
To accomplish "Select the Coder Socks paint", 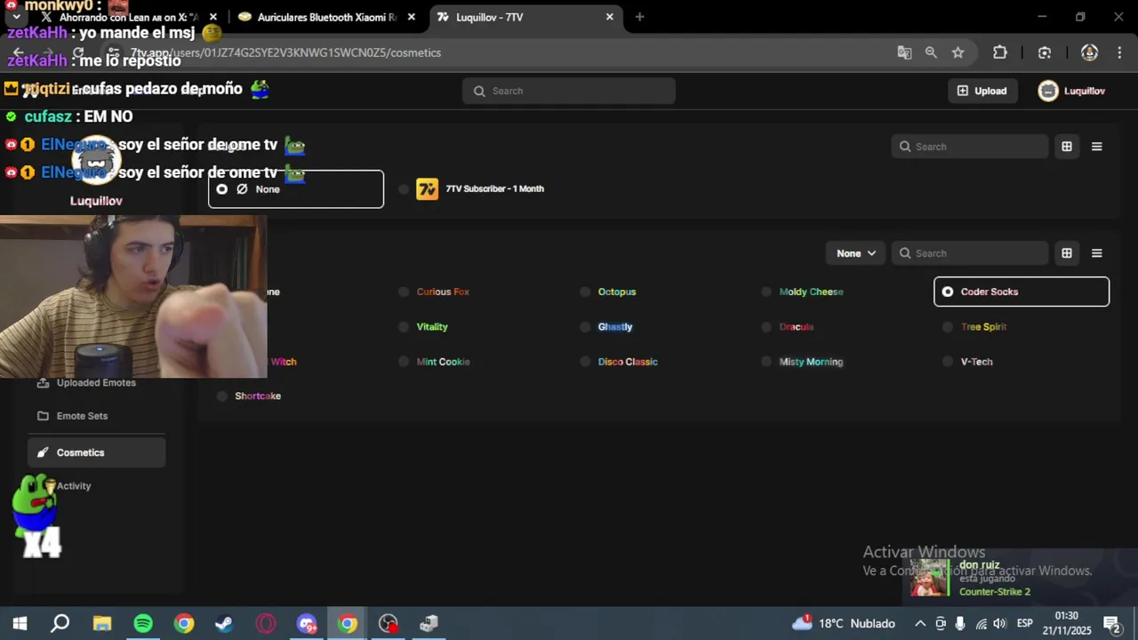I will tap(1022, 292).
